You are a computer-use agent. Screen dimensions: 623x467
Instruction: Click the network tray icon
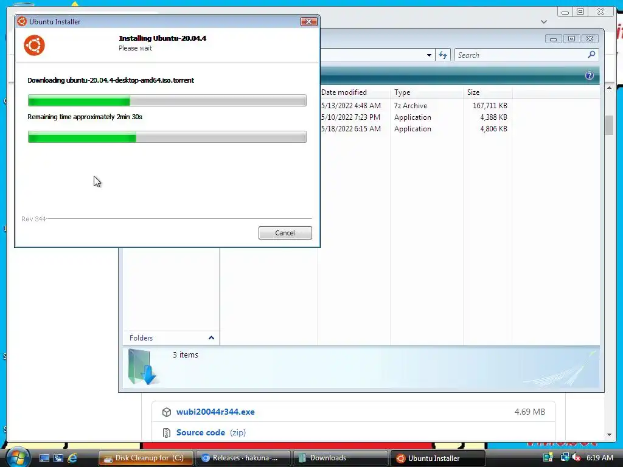(565, 457)
